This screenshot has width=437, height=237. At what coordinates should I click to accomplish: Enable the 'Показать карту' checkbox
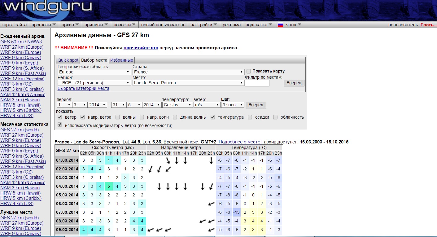coord(248,71)
